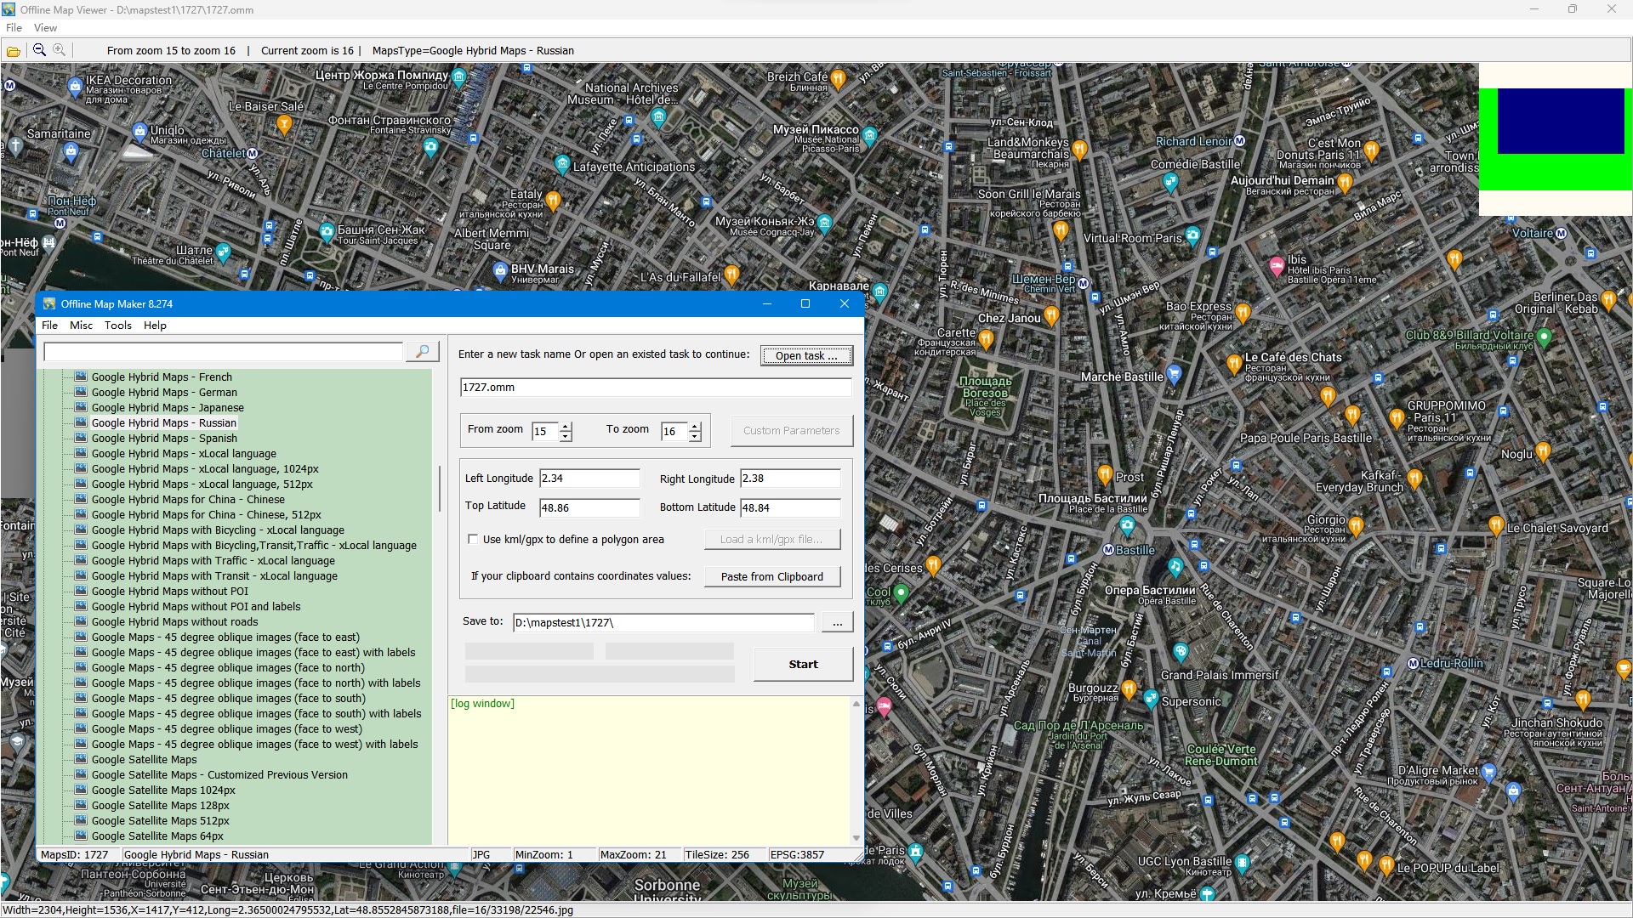Click icon of Hybrid Maps without POI row
Viewport: 1633px width, 918px height.
(81, 592)
